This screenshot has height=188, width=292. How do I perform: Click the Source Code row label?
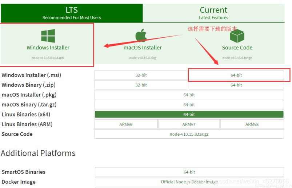[x=17, y=134]
